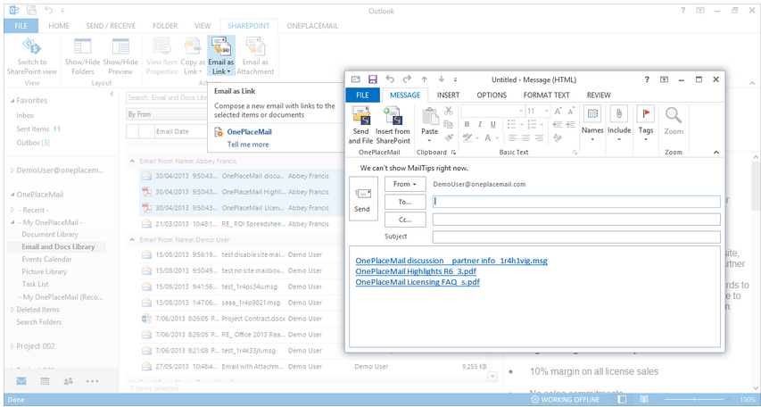Click the Send button in message window
Image resolution: width=761 pixels, height=407 pixels.
tap(362, 198)
